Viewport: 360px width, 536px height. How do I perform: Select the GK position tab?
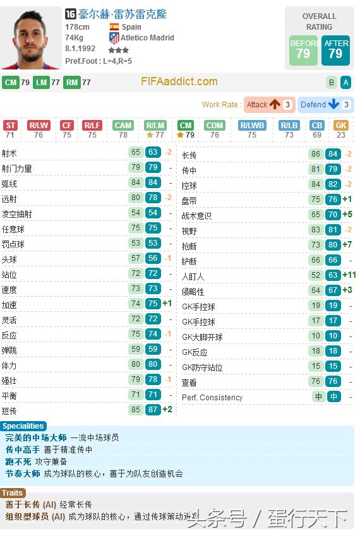[341, 126]
